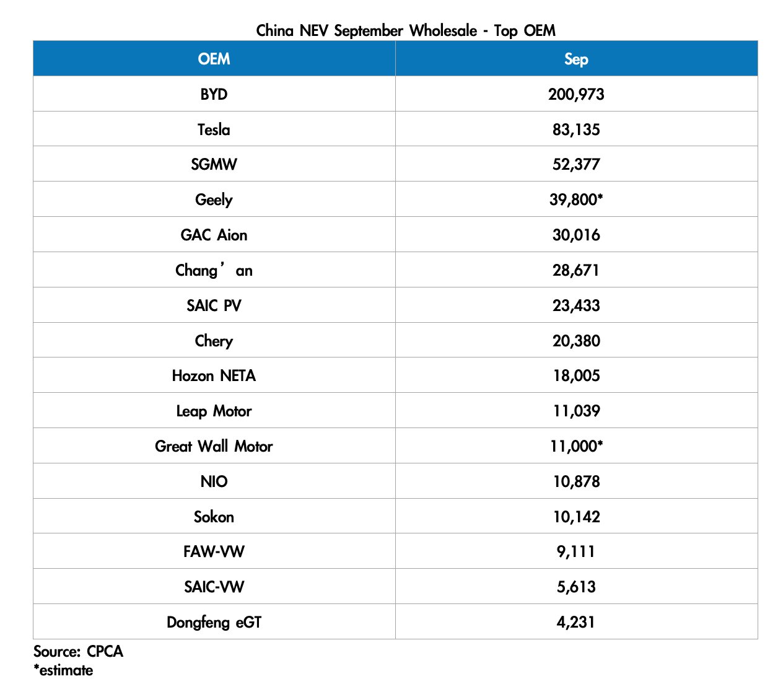Image resolution: width=783 pixels, height=684 pixels.
Task: Click Geely's estimate 39,800*
Action: [x=576, y=199]
